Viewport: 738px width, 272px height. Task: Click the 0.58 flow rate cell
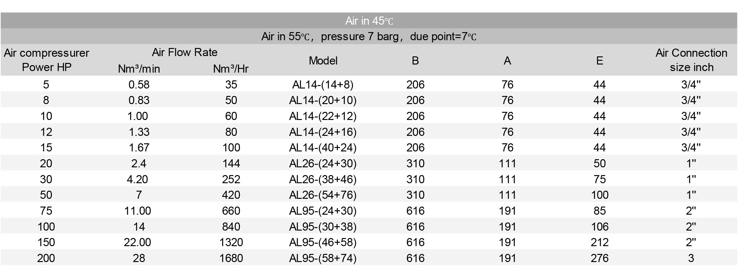(139, 84)
